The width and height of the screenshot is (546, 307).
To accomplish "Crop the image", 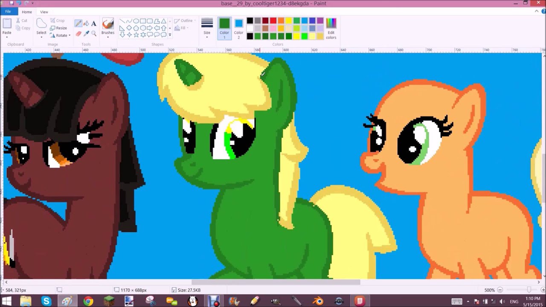I will (57, 20).
